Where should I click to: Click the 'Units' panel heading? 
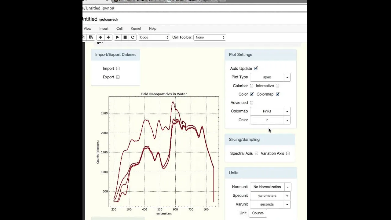point(233,173)
